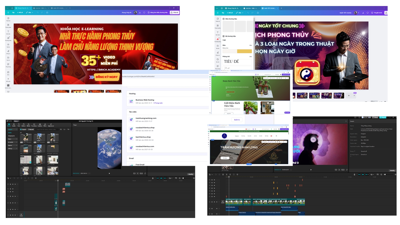This screenshot has height=225, width=400.
Task: Open the Sửa dropdown in NGÀY TỐT CHUNG Canva
Action: click(x=239, y=13)
